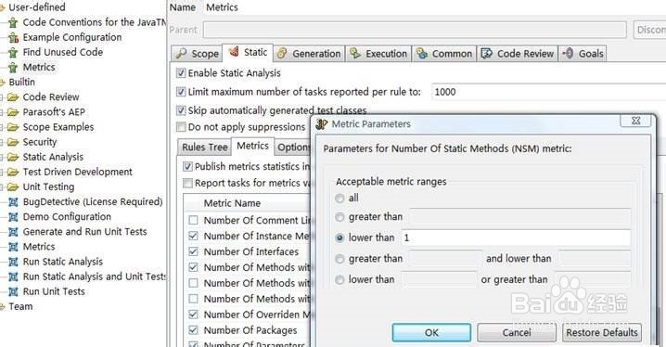Check Number Of Comment Lines metric

click(193, 220)
